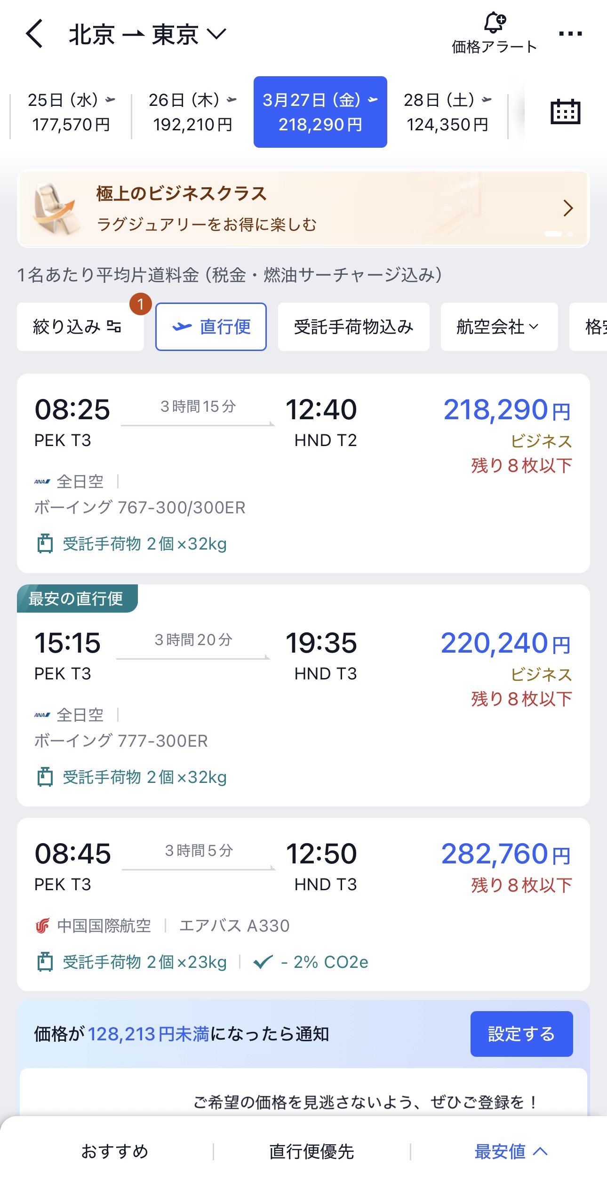The height and width of the screenshot is (1189, 607).
Task: Switch sorting to 直行便優先
Action: [311, 1151]
